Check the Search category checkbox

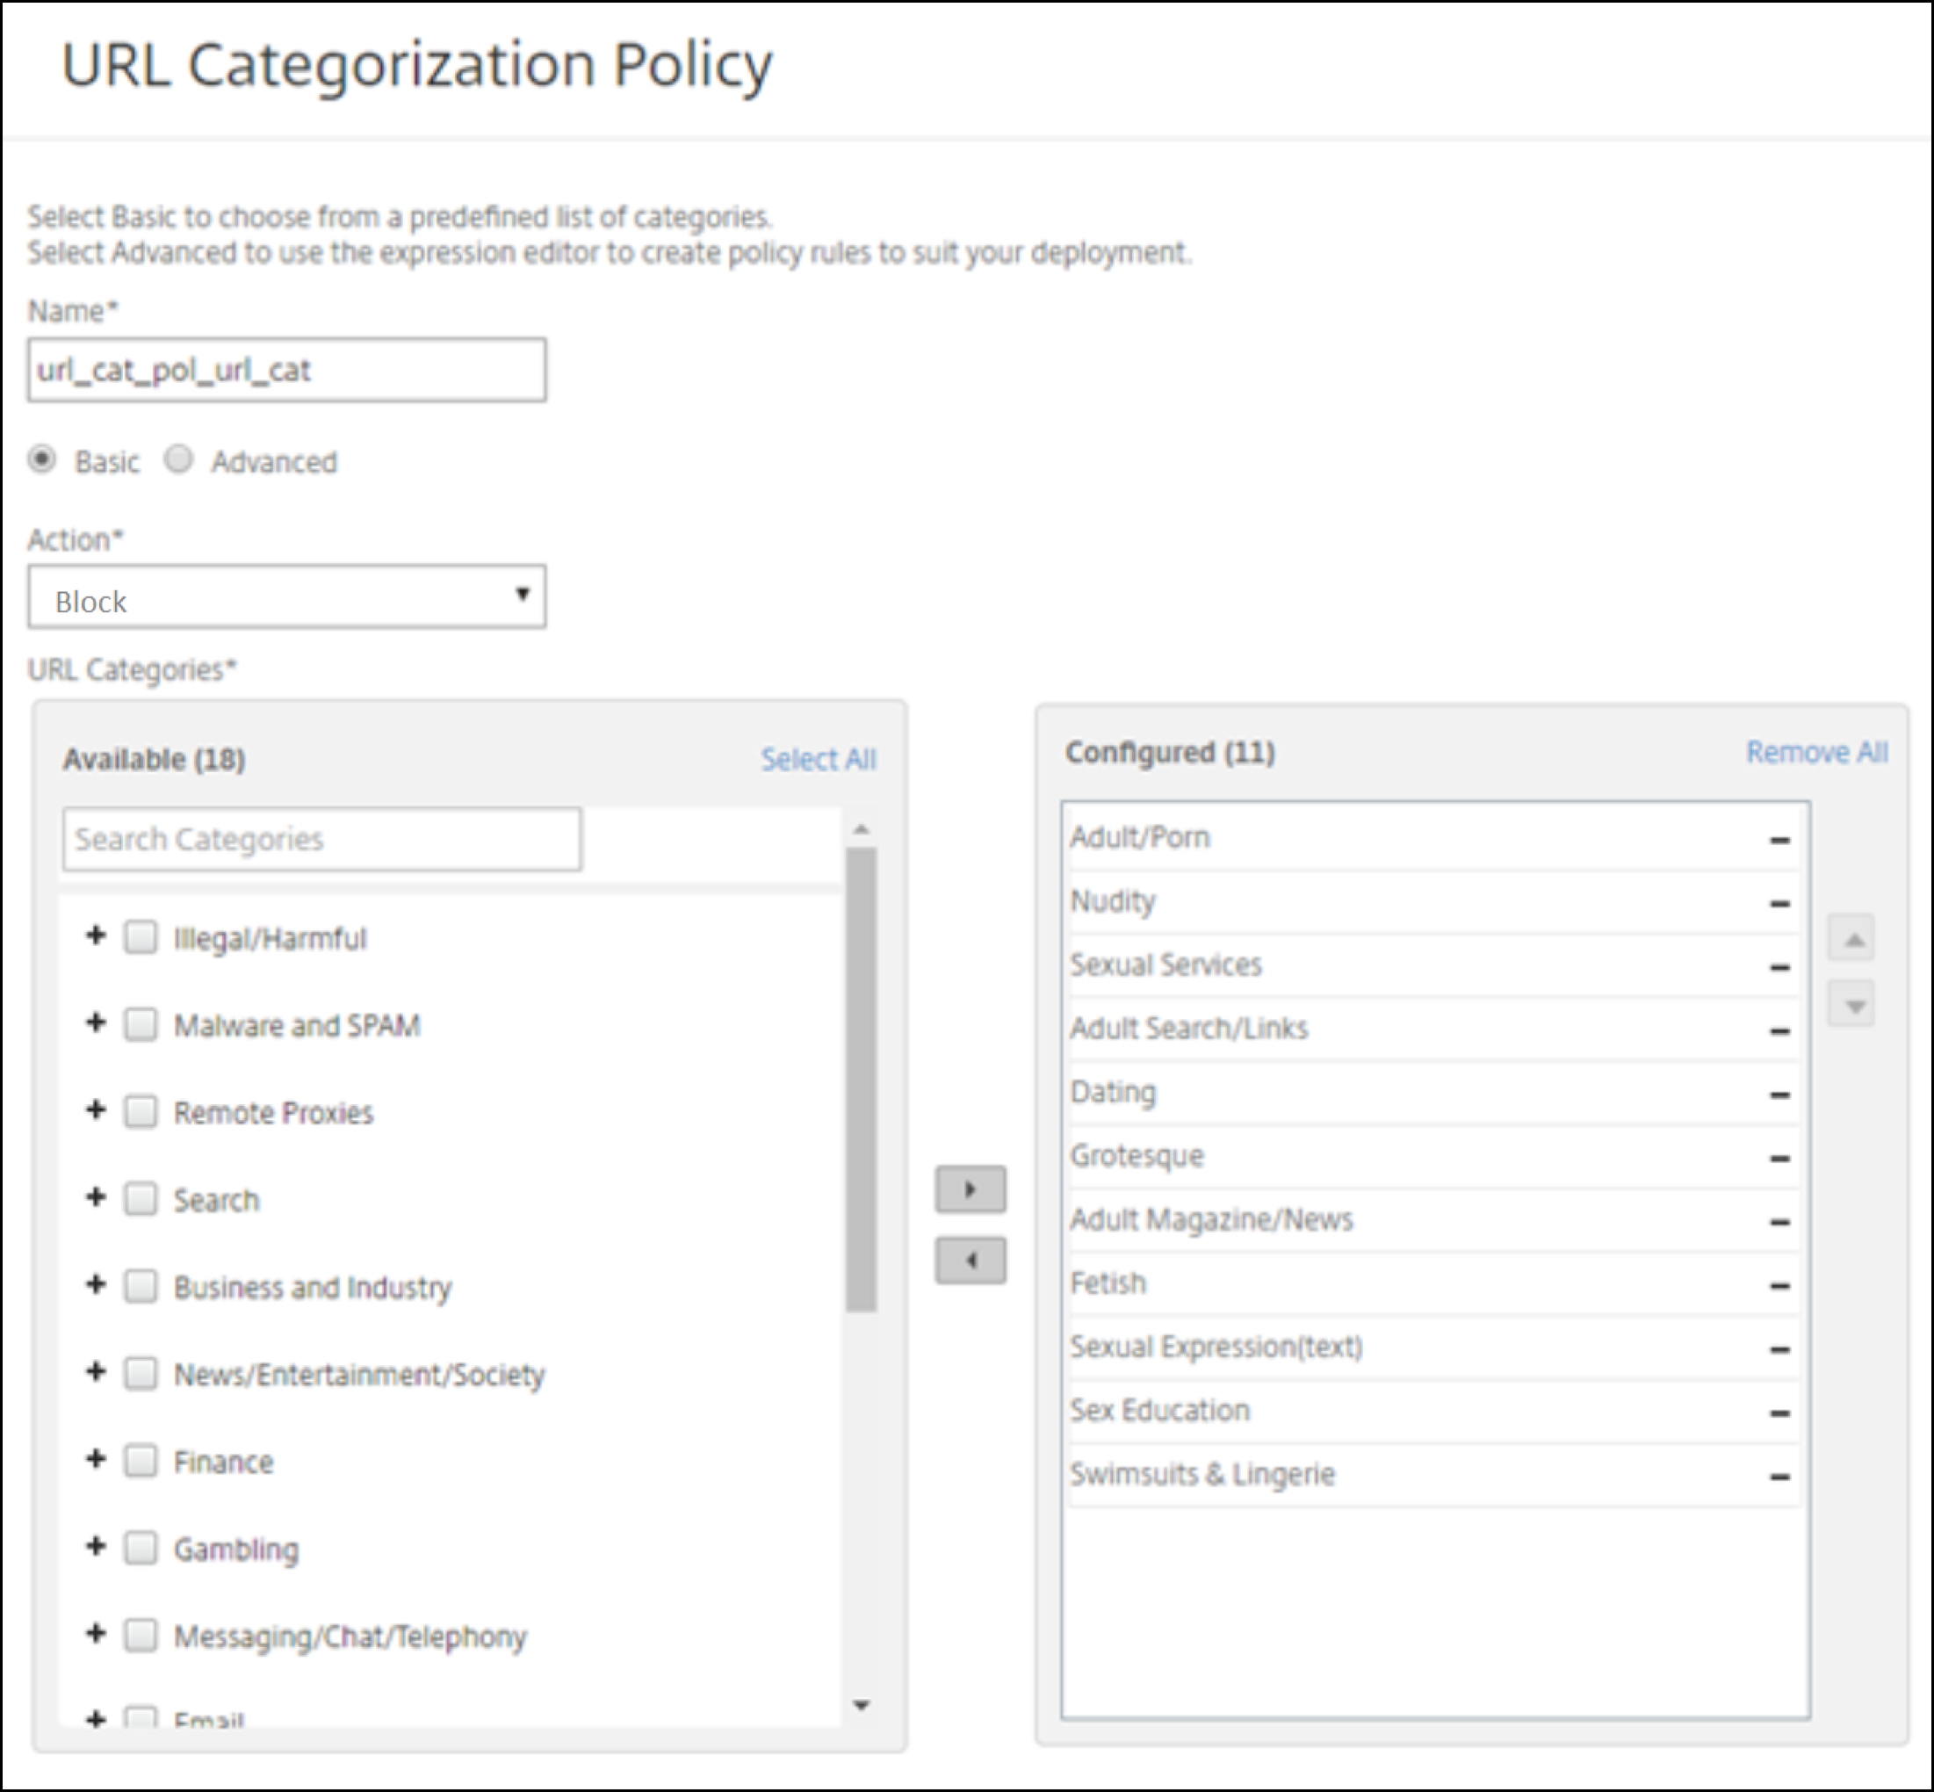point(141,1198)
